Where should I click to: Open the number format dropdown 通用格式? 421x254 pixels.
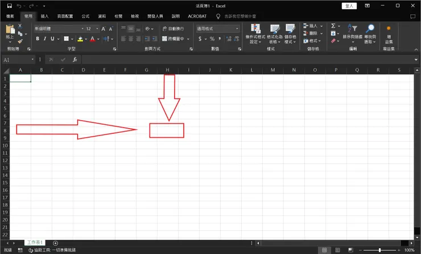point(237,29)
